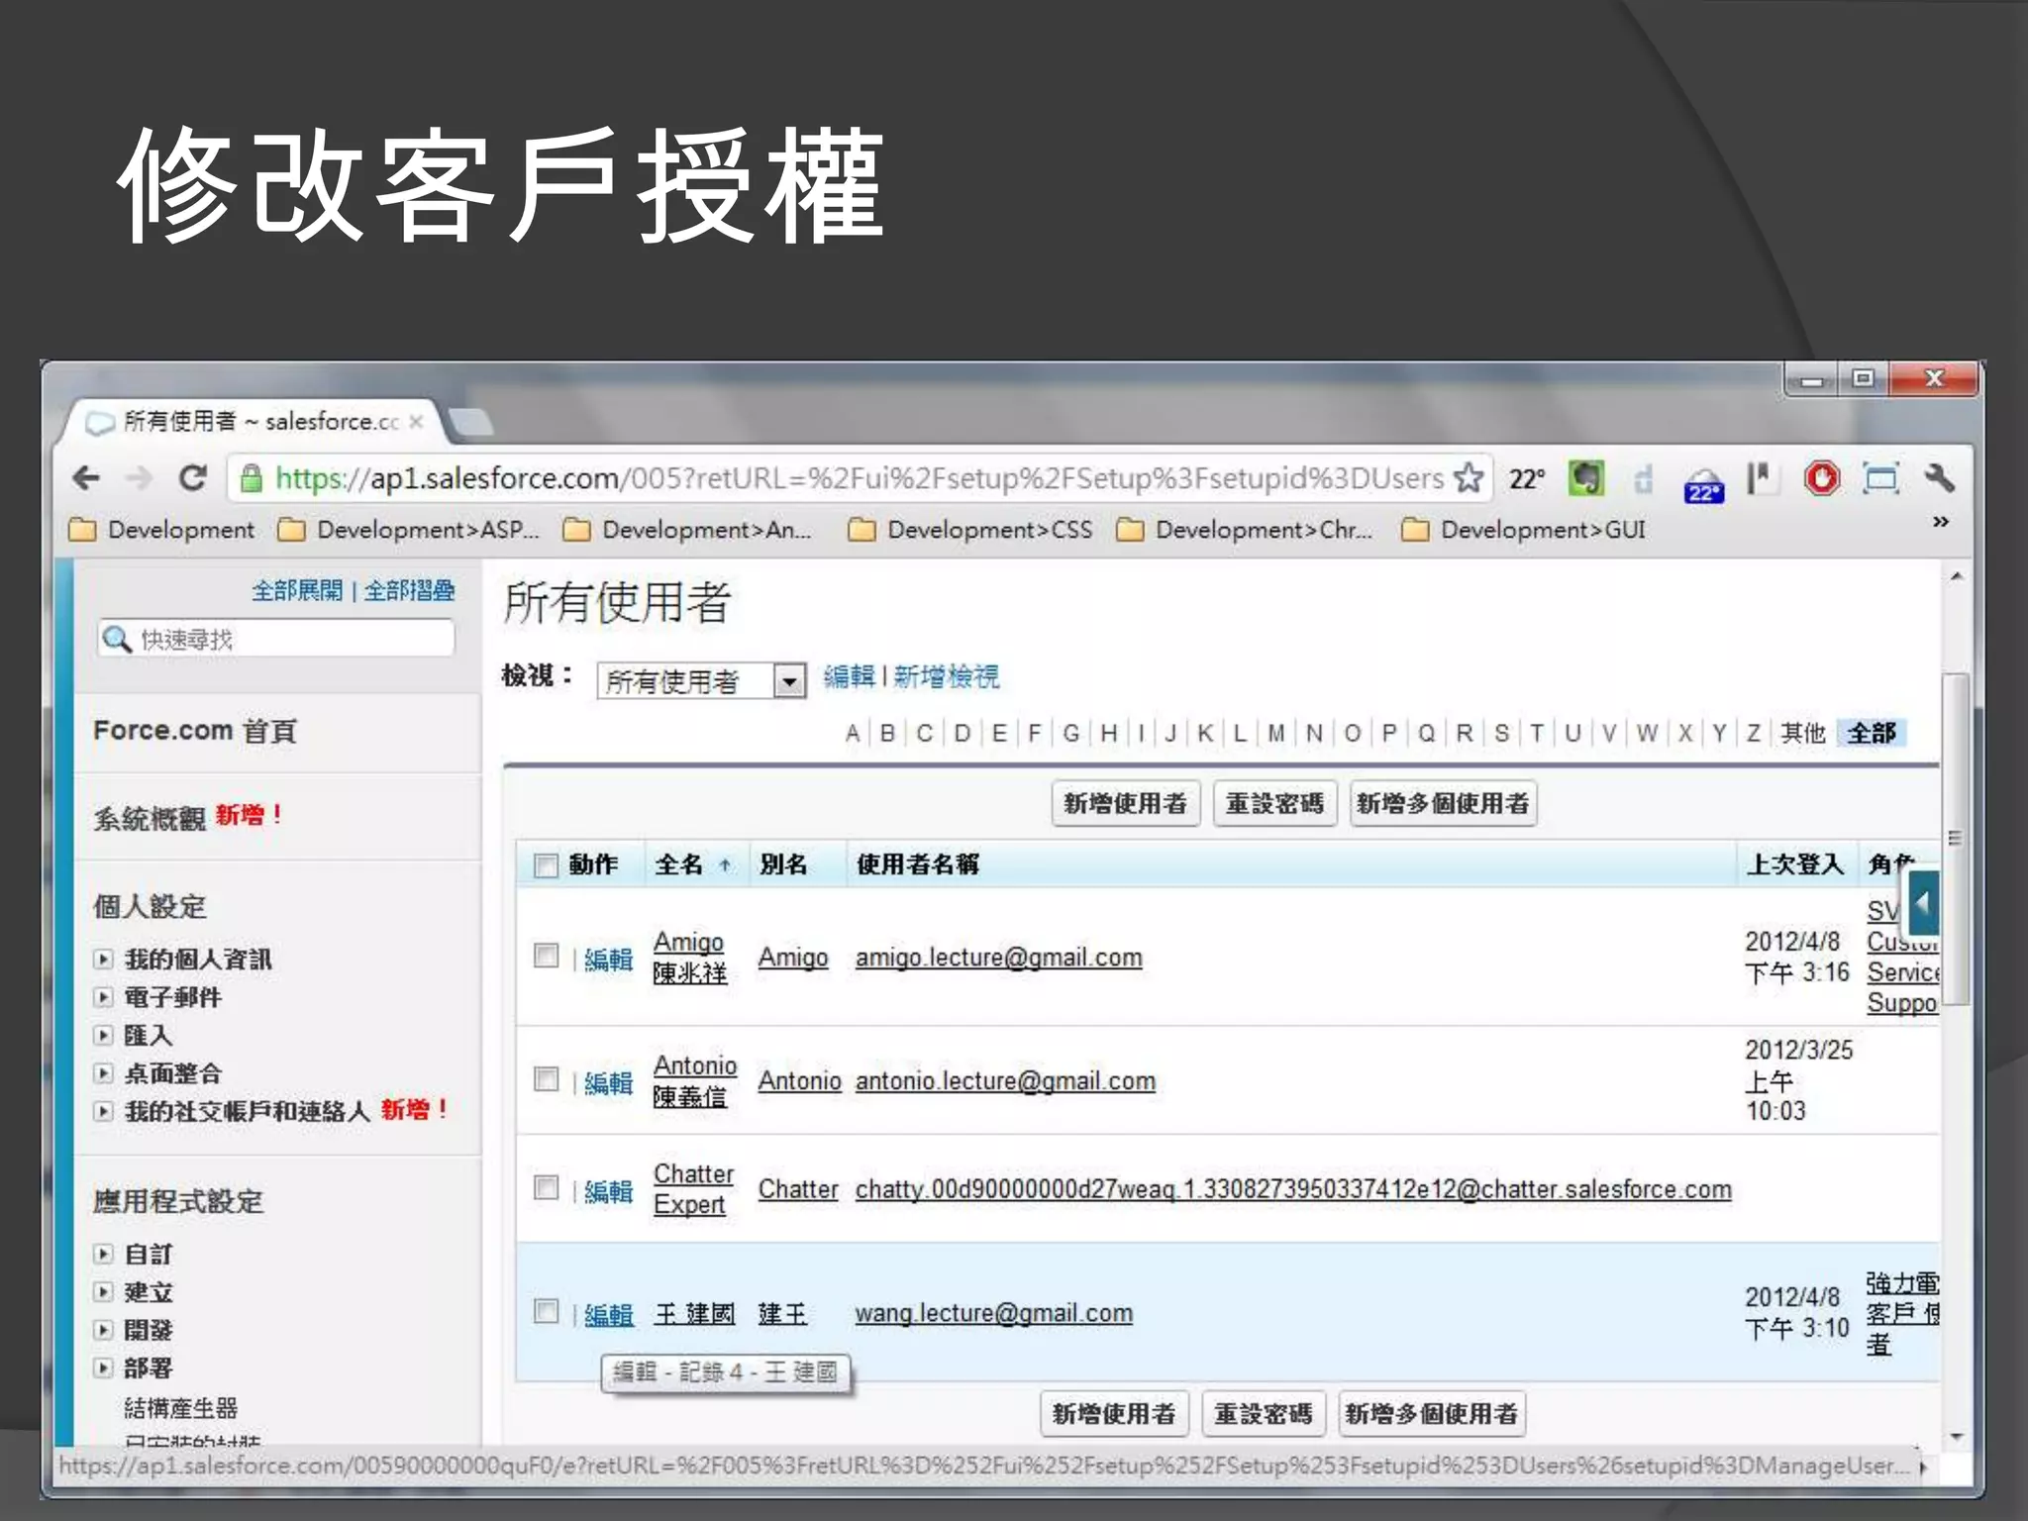The width and height of the screenshot is (2028, 1521).
Task: Reload the page with the refresh icon
Action: click(x=192, y=479)
